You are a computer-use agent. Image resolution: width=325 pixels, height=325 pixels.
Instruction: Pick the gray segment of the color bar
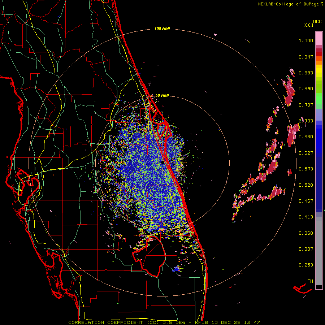pos(319,251)
